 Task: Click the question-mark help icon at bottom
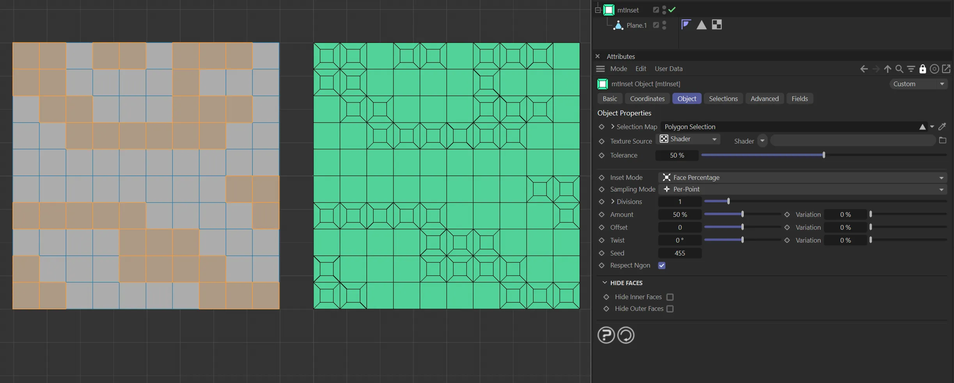tap(606, 335)
